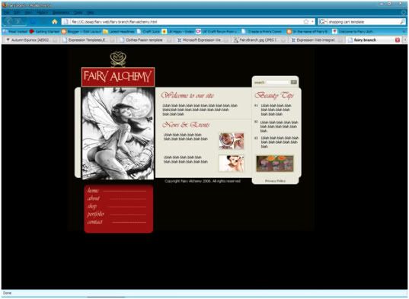Click the search magnifier icon in search box

coord(402,22)
